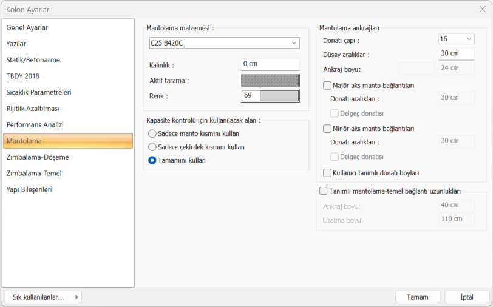Enable Majör aks manto bağlantıları checkbox
This screenshot has width=493, height=307.
pos(327,86)
